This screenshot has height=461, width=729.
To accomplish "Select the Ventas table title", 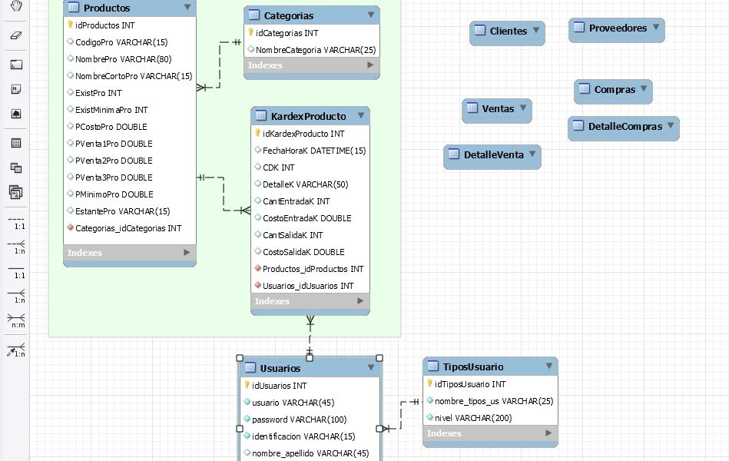I will (x=498, y=109).
